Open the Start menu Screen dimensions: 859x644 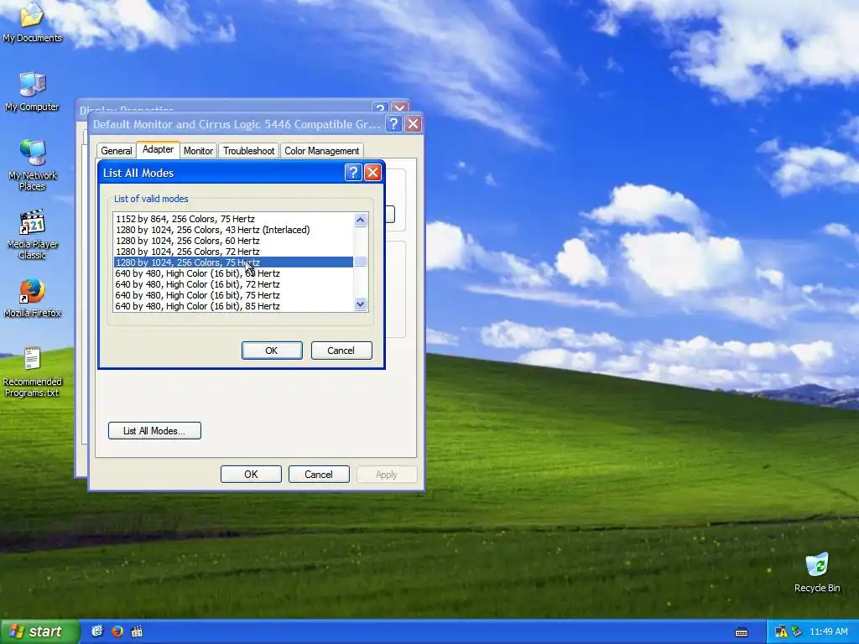pos(39,631)
